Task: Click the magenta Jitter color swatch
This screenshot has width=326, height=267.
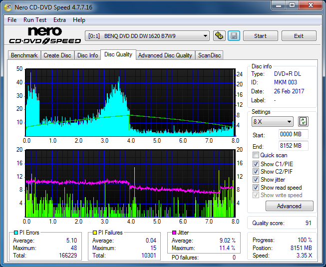Action: pos(174,233)
